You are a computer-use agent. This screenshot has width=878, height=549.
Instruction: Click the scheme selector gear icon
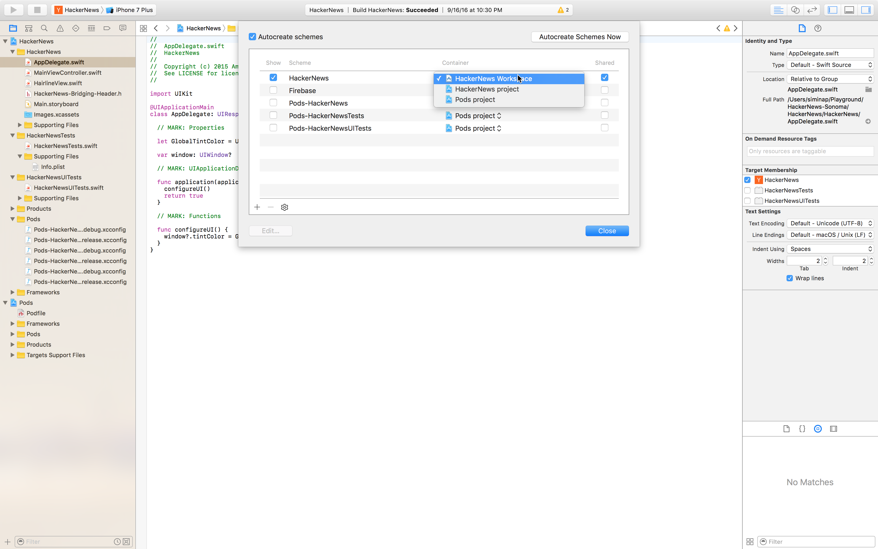pyautogui.click(x=285, y=207)
